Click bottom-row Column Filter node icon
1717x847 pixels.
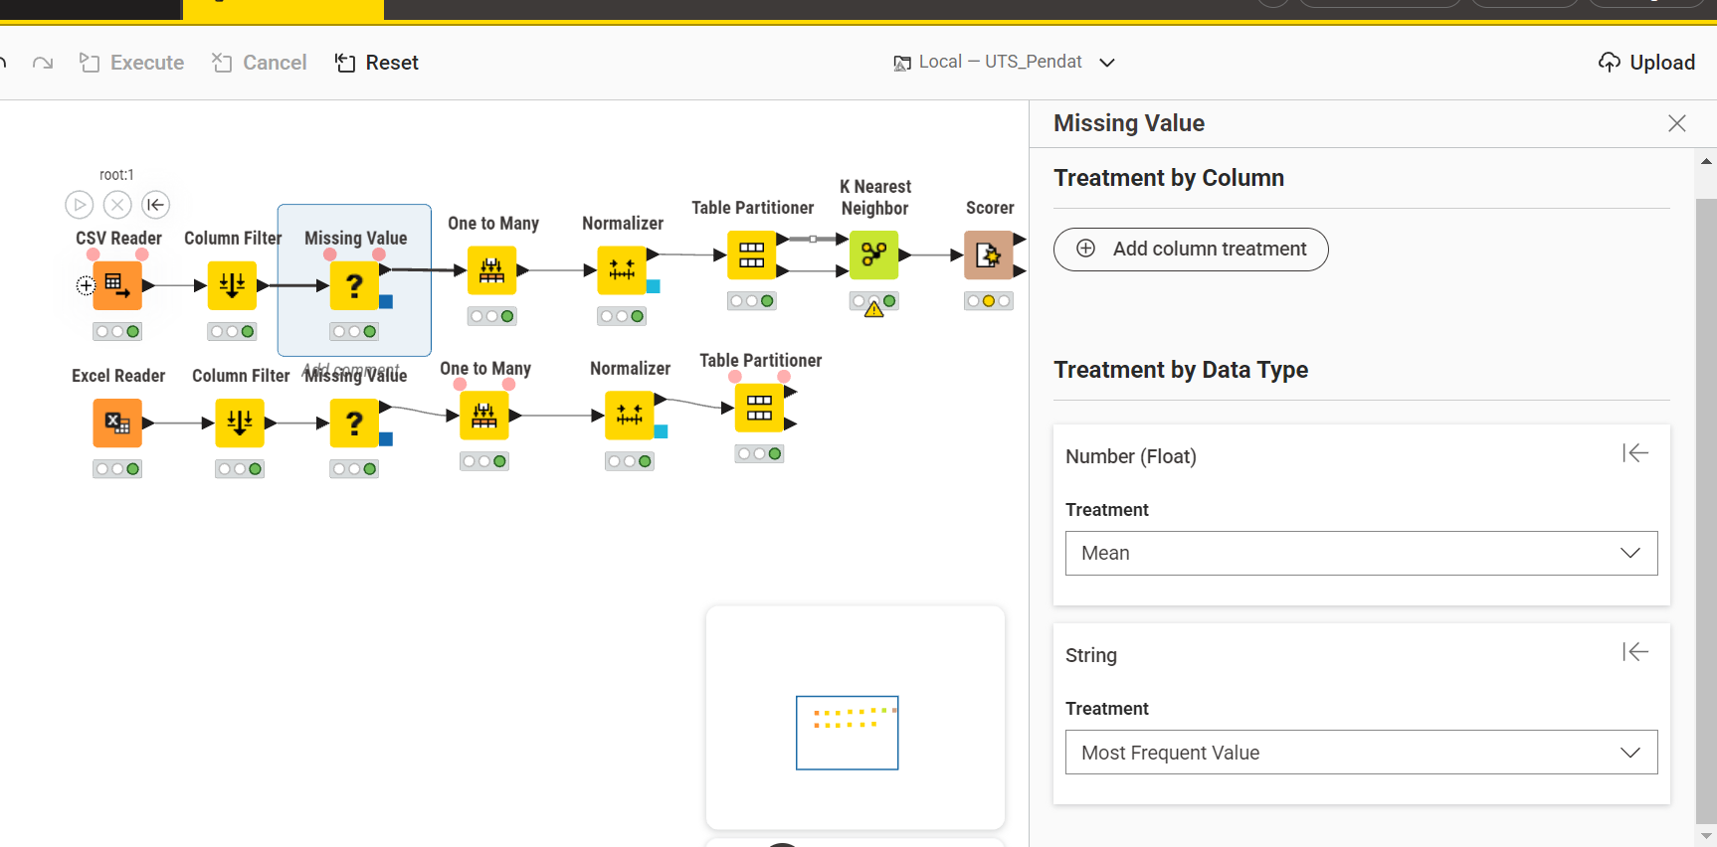240,423
